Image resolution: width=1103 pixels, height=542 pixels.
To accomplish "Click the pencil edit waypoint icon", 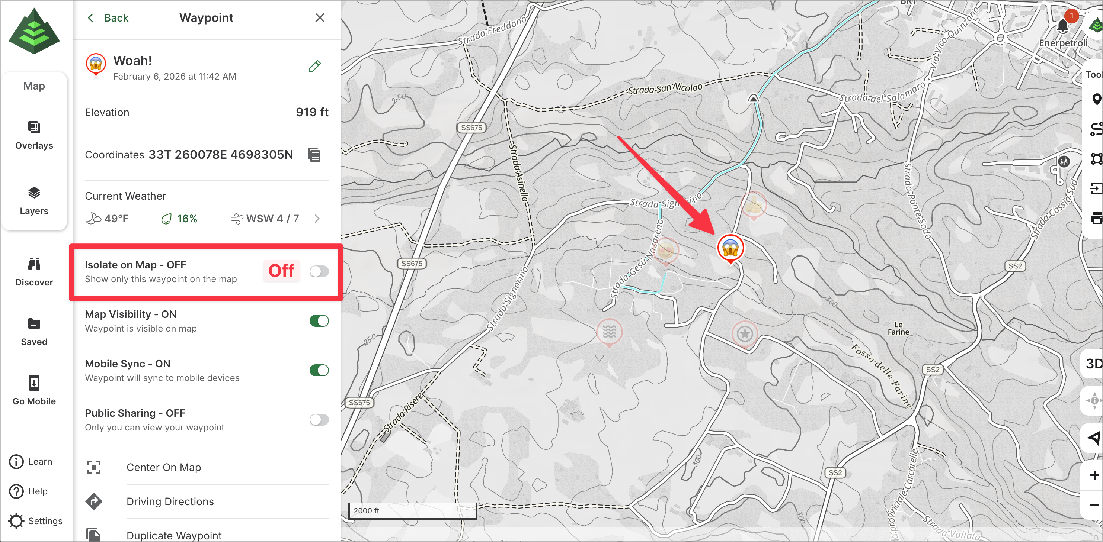I will 314,66.
